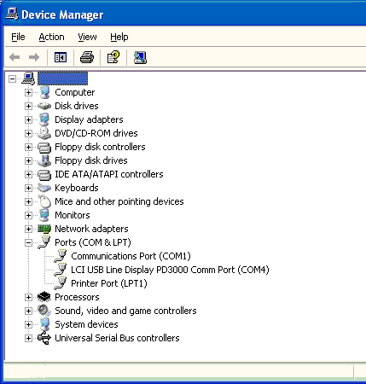The height and width of the screenshot is (384, 366).
Task: Click the LCI USB Line Display port icon
Action: pyautogui.click(x=61, y=270)
